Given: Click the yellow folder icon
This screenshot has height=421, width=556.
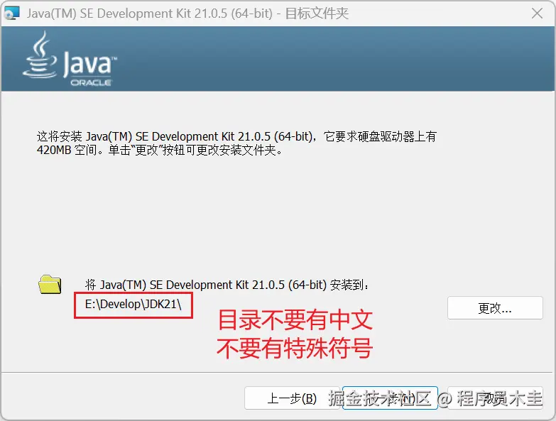Looking at the screenshot, I should point(50,284).
